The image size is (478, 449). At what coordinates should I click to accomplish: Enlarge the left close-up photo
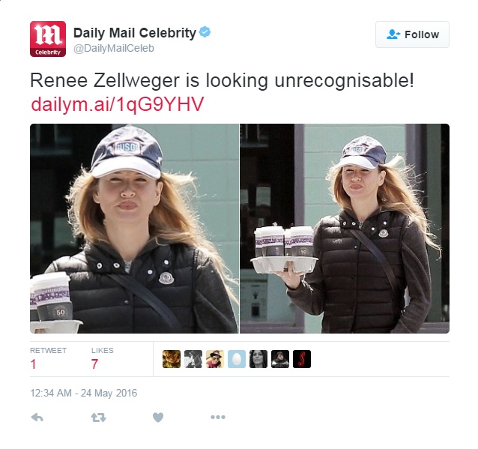pyautogui.click(x=134, y=229)
